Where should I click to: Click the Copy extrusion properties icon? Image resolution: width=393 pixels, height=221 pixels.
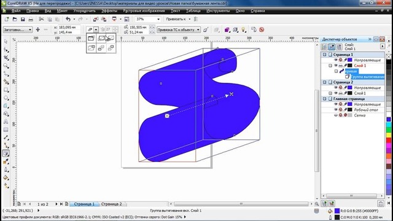tap(254, 29)
